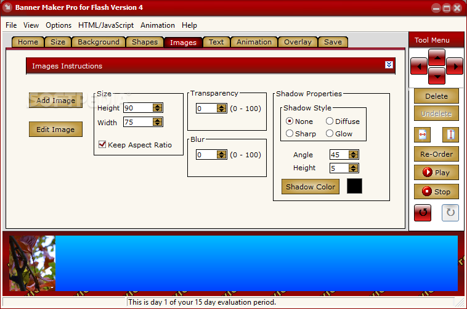This screenshot has width=467, height=309.
Task: Select None shadow style
Action: click(x=289, y=121)
